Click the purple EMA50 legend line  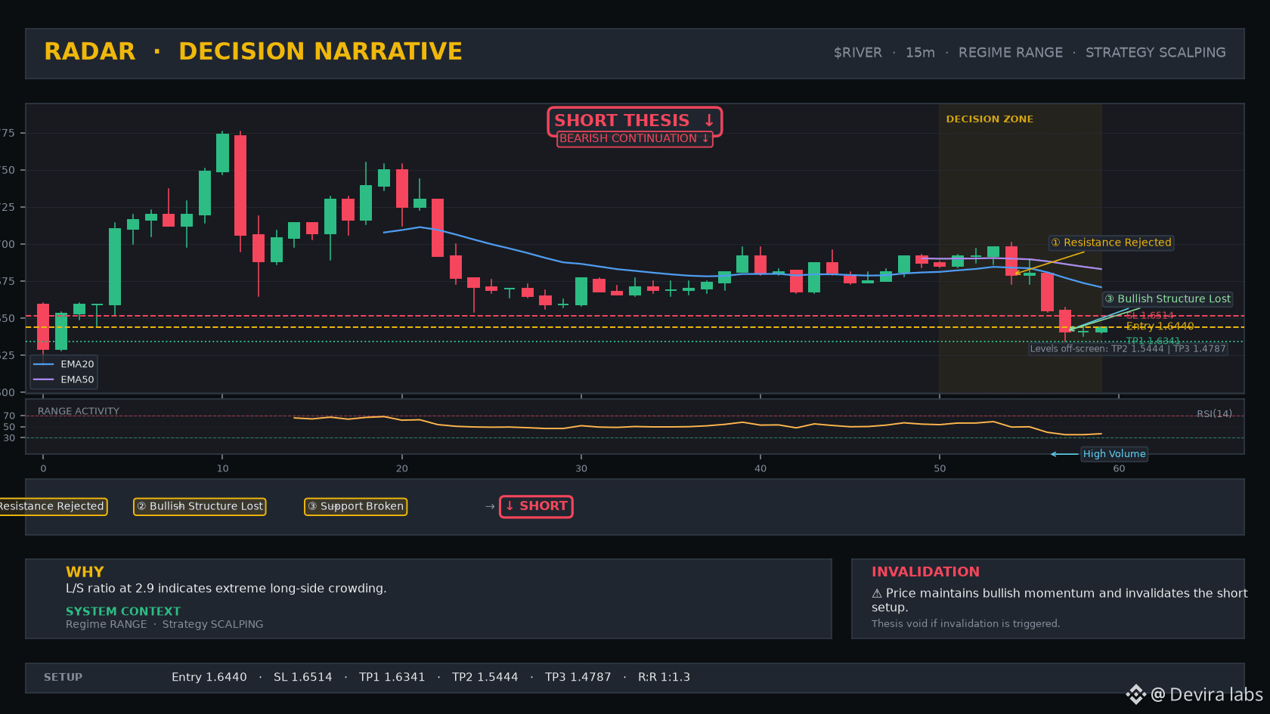(x=44, y=380)
